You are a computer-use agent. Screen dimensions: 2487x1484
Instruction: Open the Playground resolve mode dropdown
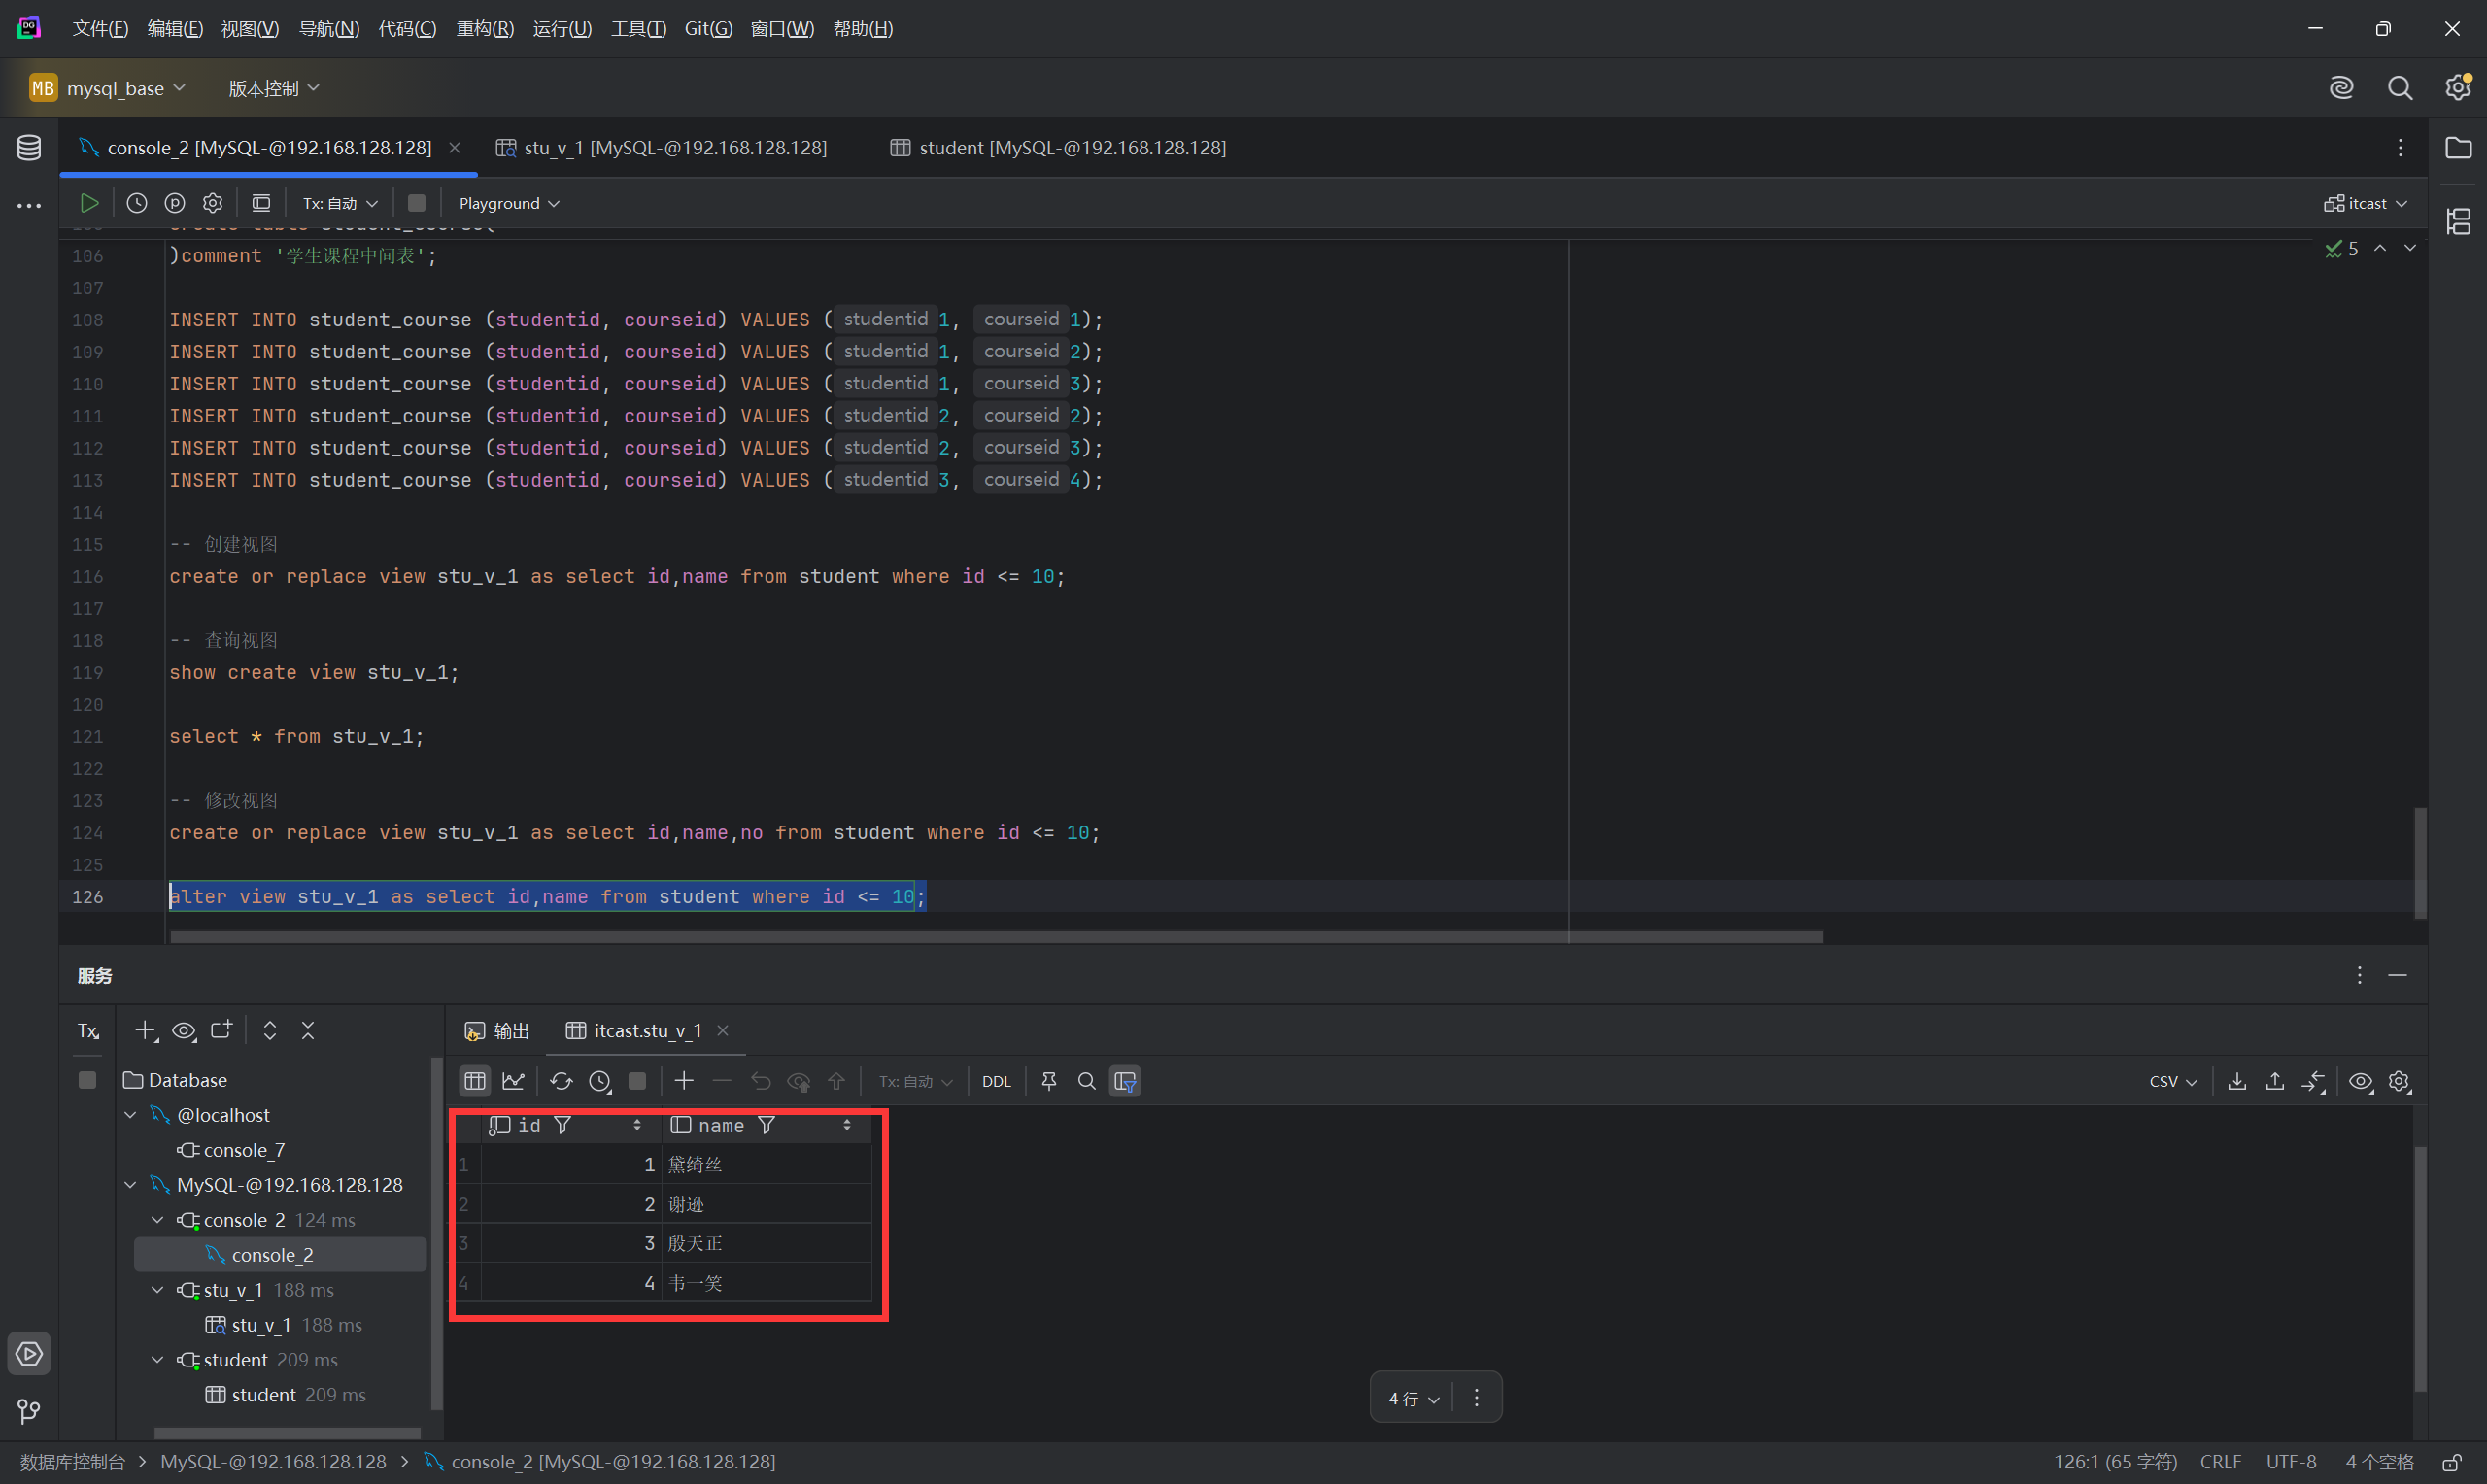508,203
